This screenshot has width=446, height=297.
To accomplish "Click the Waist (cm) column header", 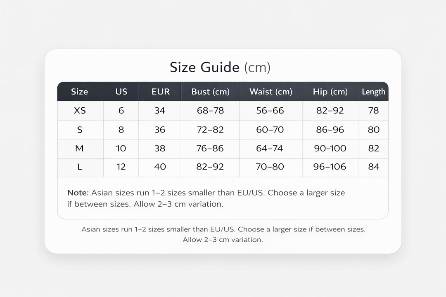I will (270, 92).
